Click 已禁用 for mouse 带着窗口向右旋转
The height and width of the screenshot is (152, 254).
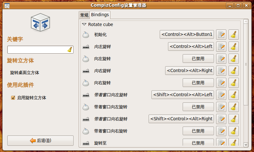198,131
